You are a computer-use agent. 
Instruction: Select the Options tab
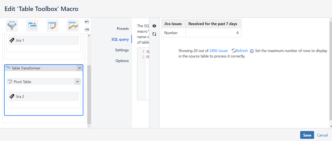(122, 61)
